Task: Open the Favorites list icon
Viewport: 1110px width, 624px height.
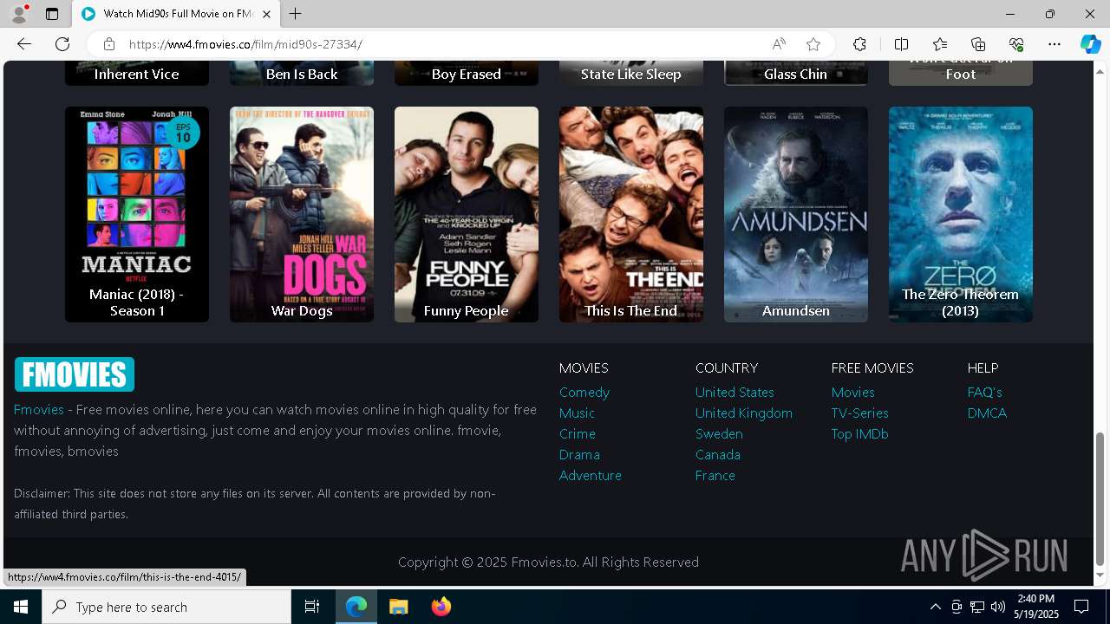Action: (x=940, y=44)
